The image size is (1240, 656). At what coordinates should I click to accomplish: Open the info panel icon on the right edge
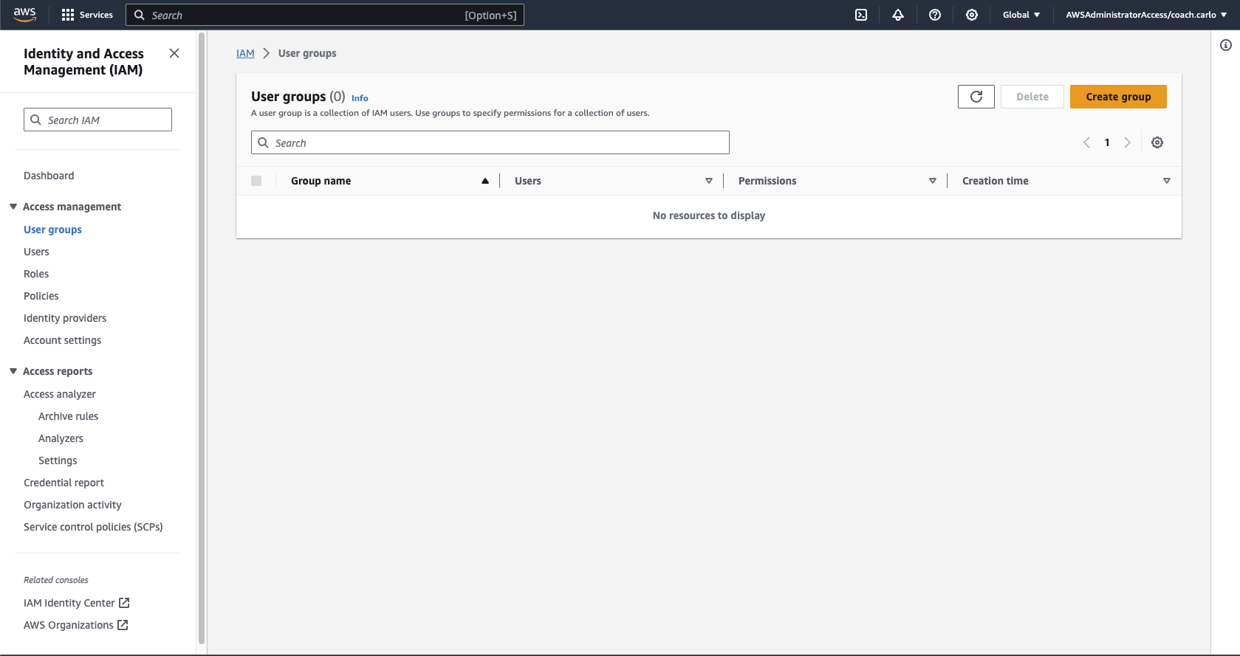(1226, 46)
